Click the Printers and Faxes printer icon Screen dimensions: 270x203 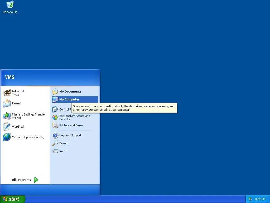(55, 125)
